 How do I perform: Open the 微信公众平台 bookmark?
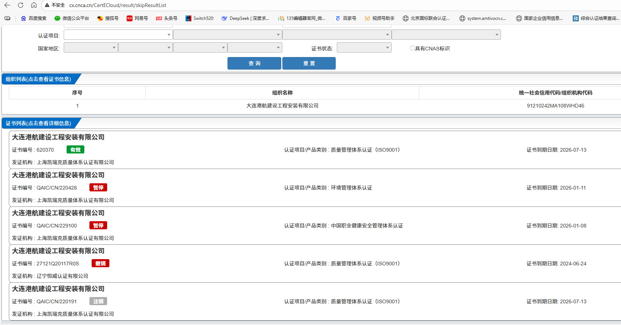click(x=71, y=18)
